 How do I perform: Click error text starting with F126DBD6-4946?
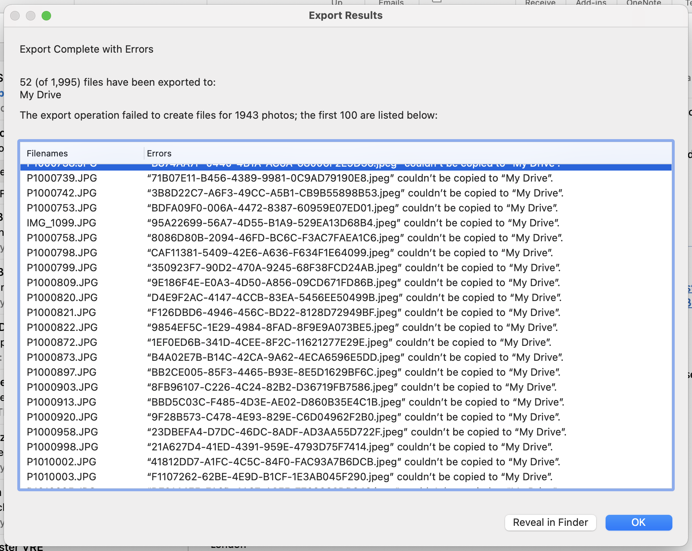click(x=354, y=312)
